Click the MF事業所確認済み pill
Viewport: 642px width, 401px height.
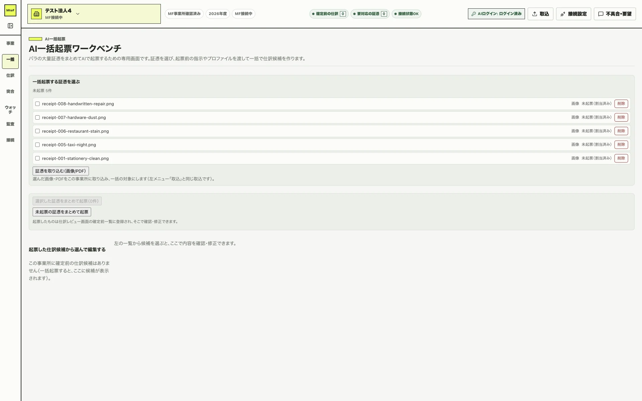[x=184, y=14]
